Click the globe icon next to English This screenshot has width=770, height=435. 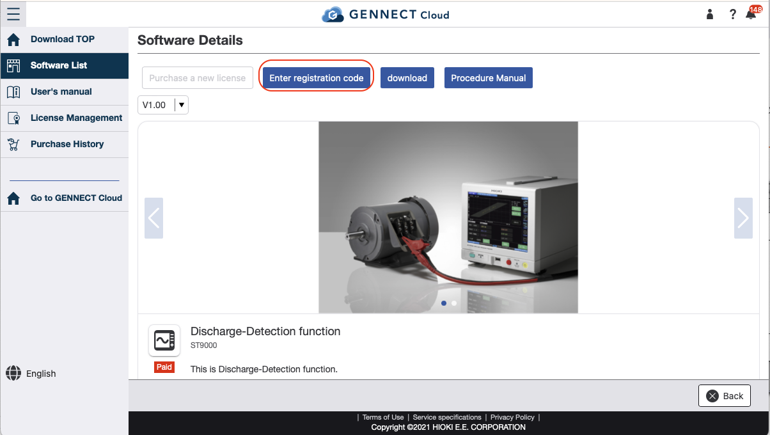13,373
